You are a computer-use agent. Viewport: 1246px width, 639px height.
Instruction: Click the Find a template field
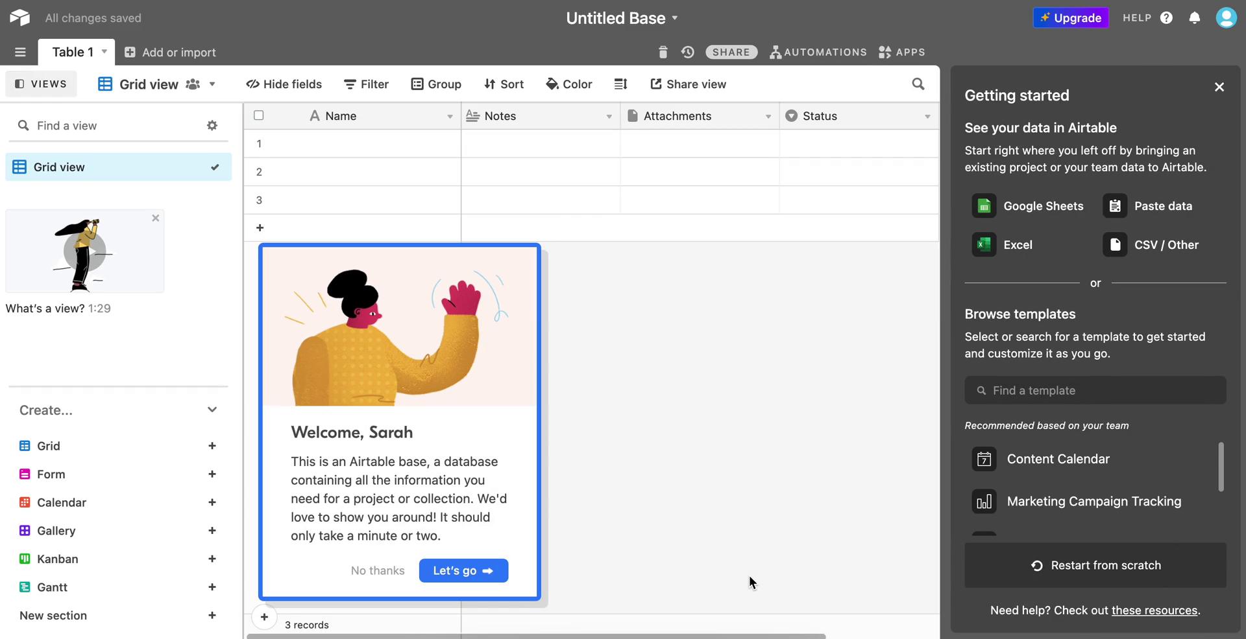coord(1095,390)
